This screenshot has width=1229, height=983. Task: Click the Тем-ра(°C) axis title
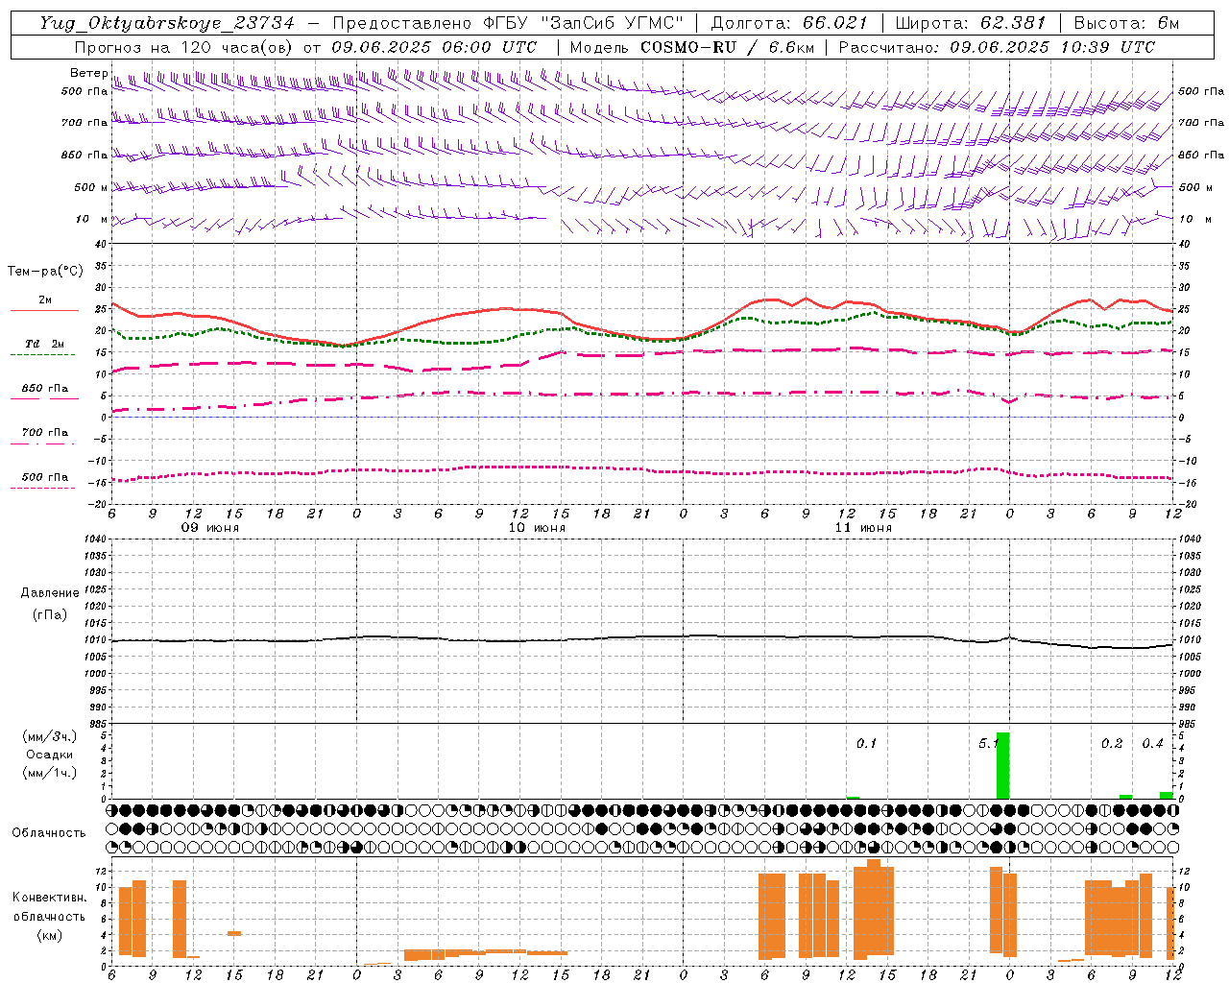[45, 272]
